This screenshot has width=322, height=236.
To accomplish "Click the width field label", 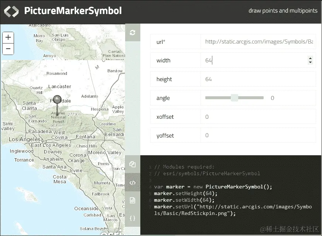I will tap(164, 60).
